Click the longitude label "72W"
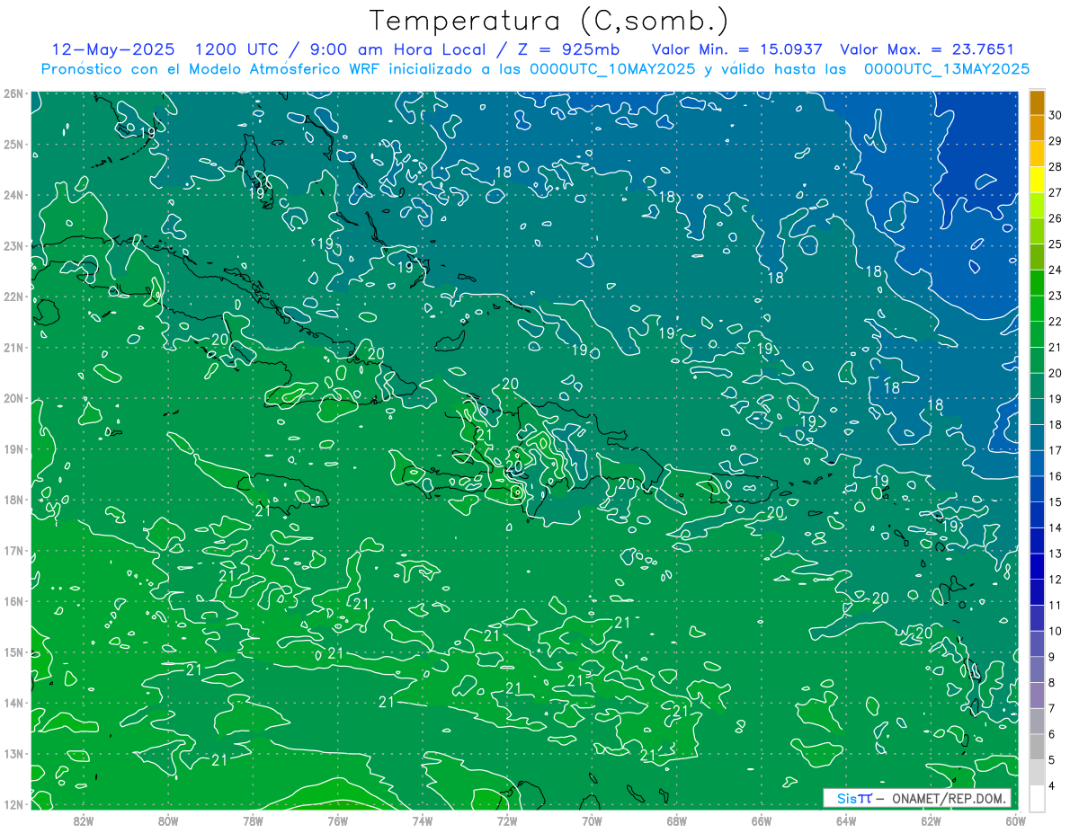The height and width of the screenshot is (833, 1079). click(x=507, y=821)
